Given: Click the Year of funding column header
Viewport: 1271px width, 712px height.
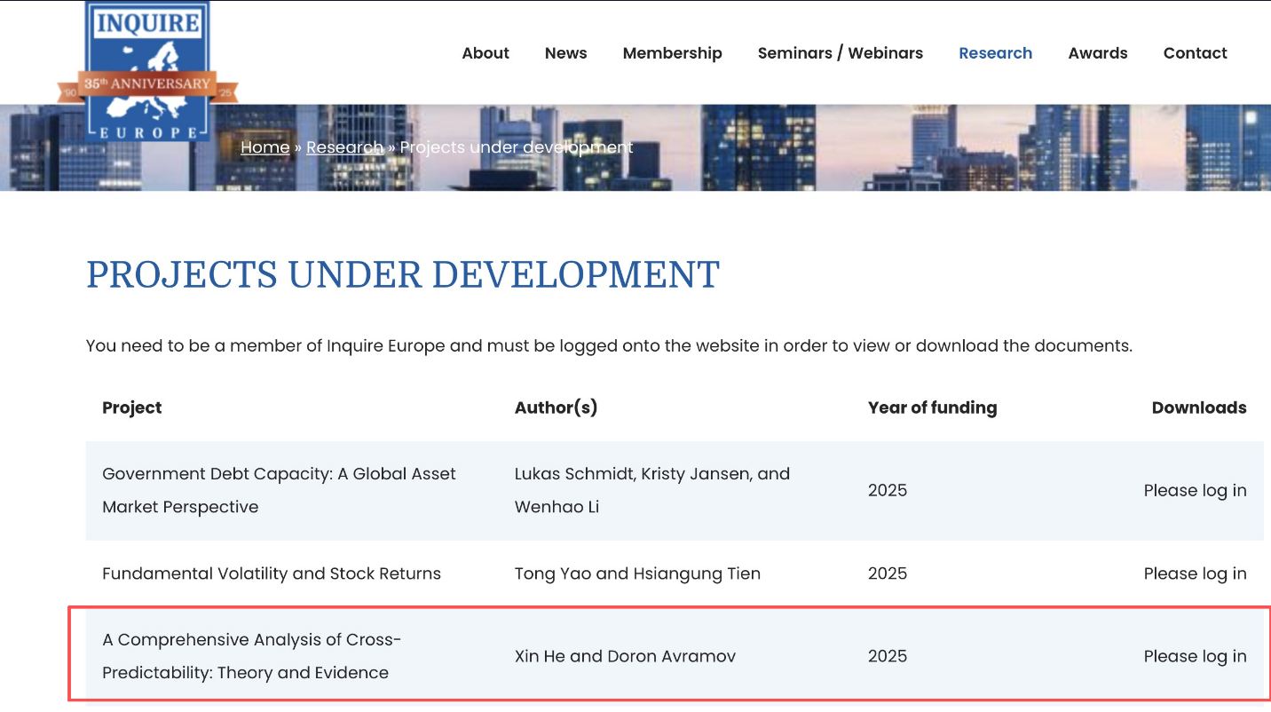Looking at the screenshot, I should (932, 407).
